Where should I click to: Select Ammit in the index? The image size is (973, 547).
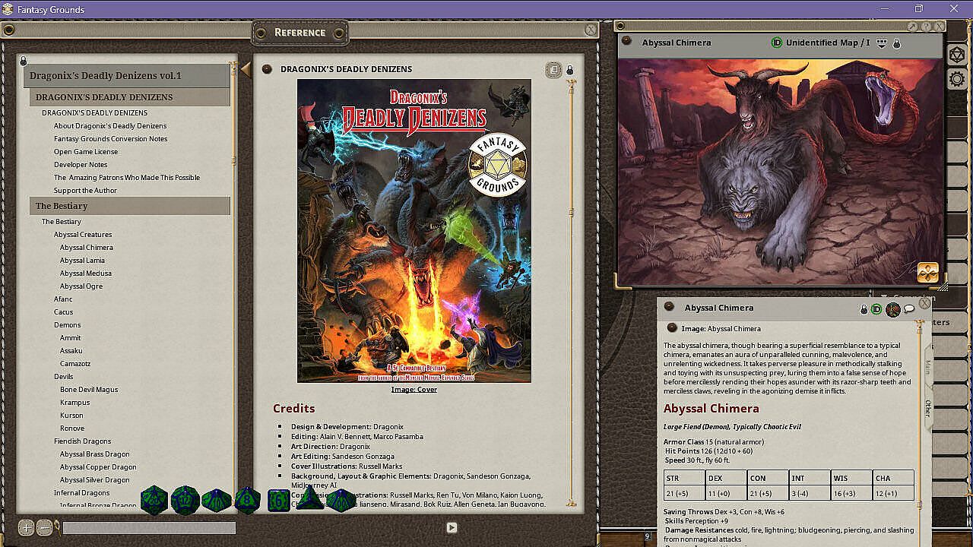coord(71,338)
